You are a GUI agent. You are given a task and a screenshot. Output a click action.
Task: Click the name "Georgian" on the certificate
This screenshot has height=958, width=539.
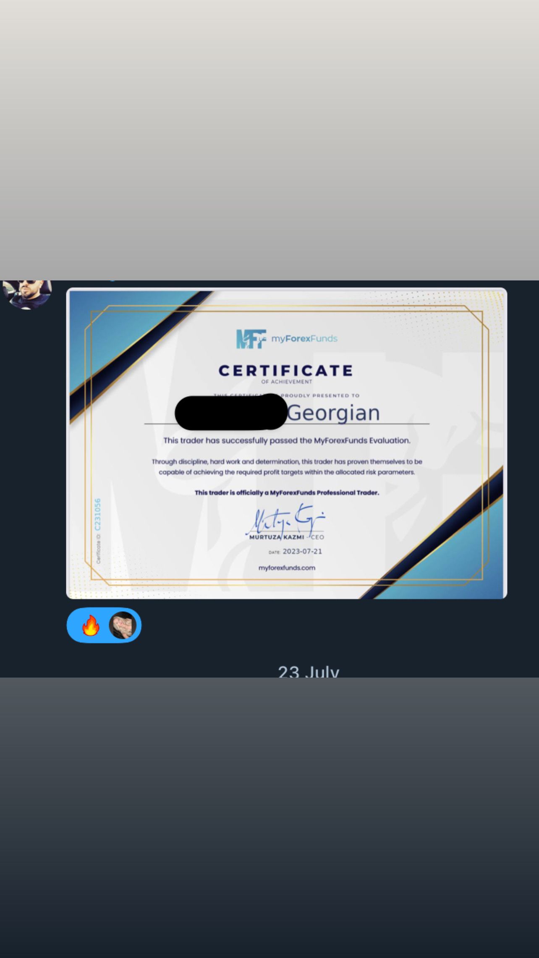coord(334,413)
